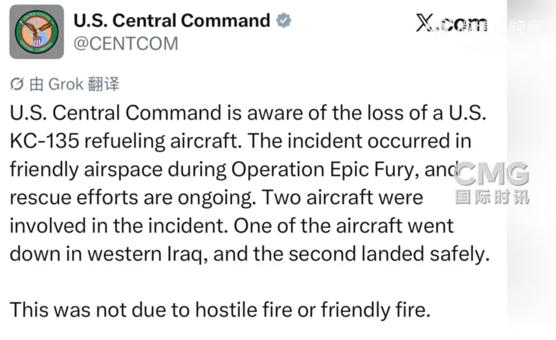Click the ".com" text in the watermark
The image size is (556, 340).
464,24
